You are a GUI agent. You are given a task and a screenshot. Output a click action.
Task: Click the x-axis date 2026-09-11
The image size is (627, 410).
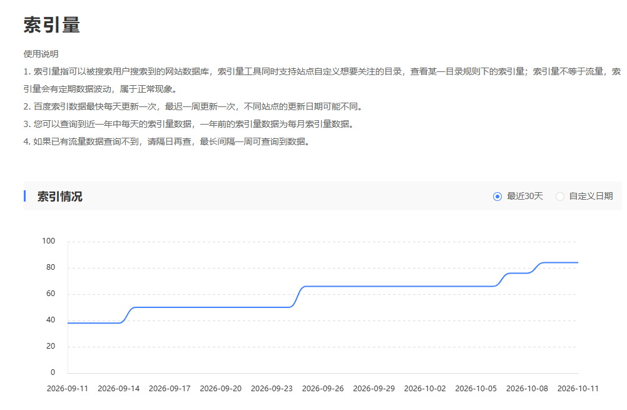(x=67, y=388)
